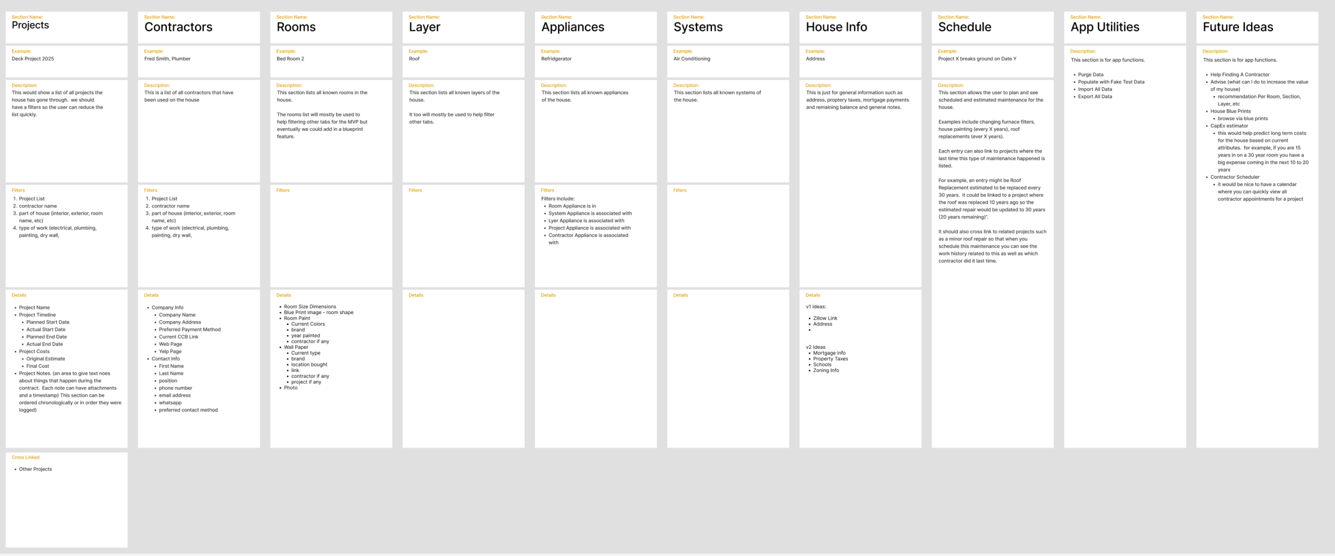
Task: Select the "CapEx estimator" bullet
Action: [x=1229, y=126]
